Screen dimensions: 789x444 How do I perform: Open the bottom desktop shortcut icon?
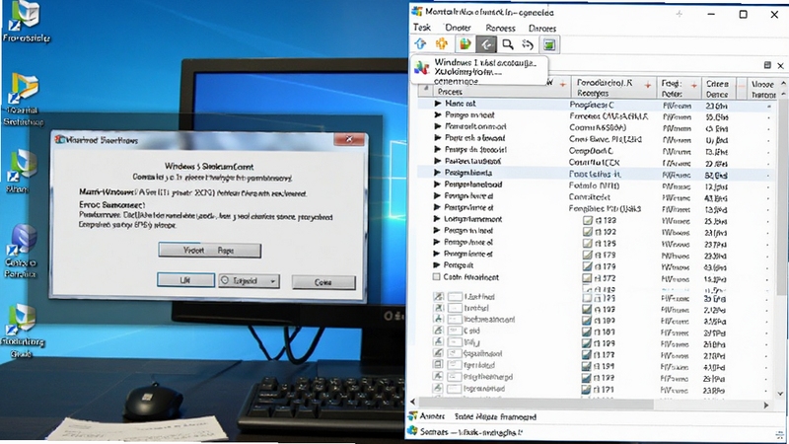click(x=21, y=319)
